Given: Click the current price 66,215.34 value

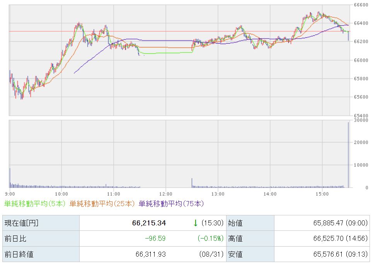Looking at the screenshot, I should (x=149, y=223).
